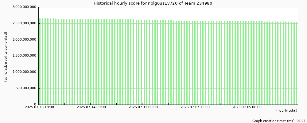Click the last green bar on the chart

point(297,63)
